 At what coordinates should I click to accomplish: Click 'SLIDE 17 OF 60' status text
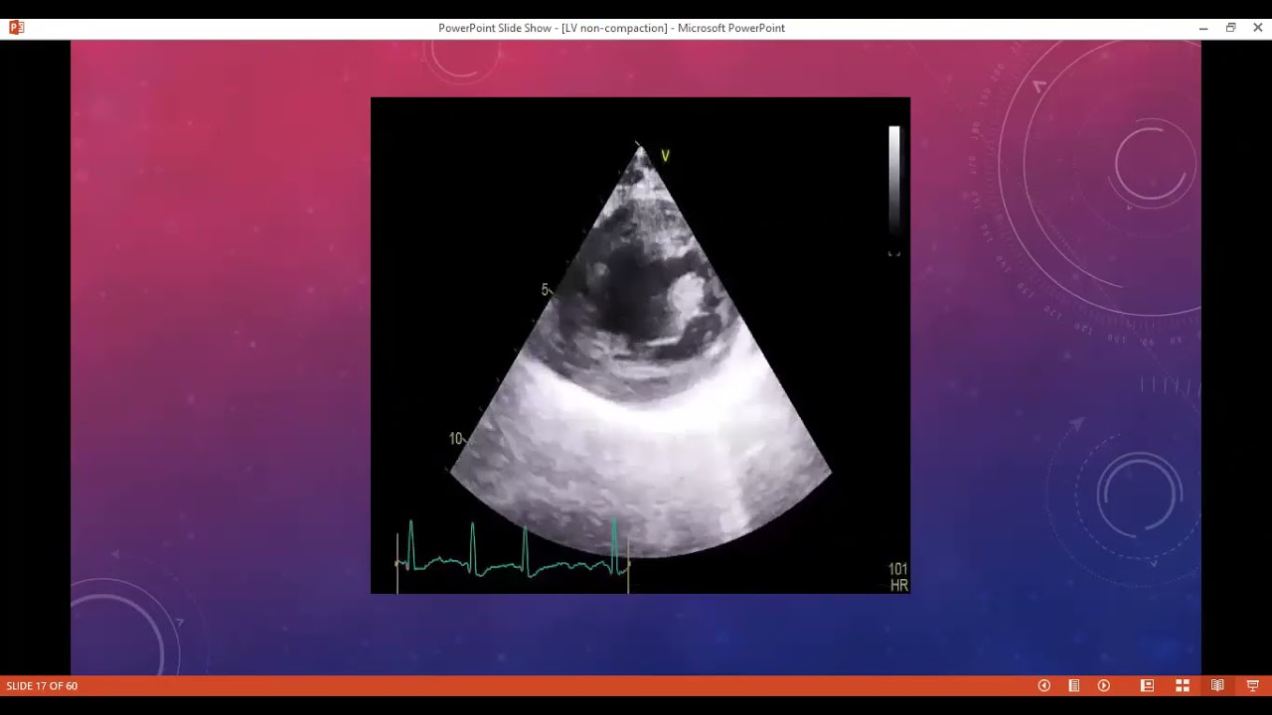click(42, 686)
